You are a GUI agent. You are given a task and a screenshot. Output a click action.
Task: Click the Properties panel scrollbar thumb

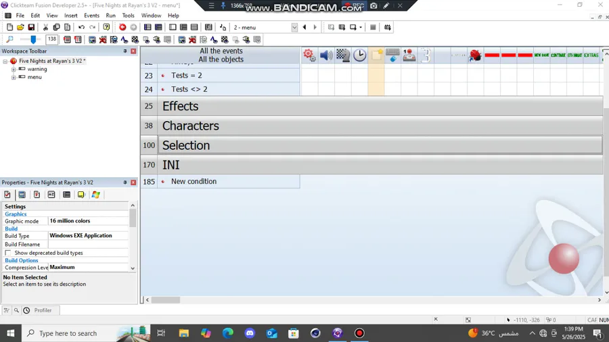pos(133,218)
